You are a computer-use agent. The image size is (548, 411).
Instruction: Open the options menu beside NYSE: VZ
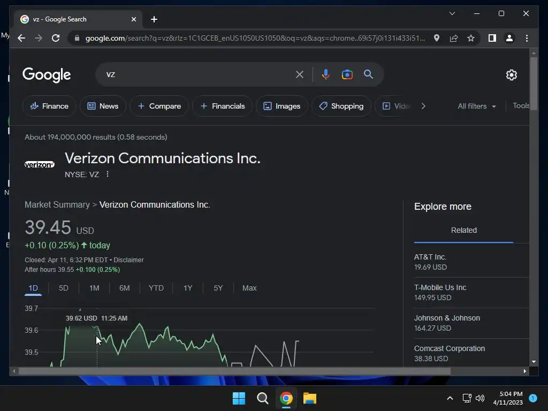[x=107, y=174]
